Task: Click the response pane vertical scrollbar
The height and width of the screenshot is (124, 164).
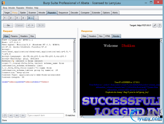Action: click(x=161, y=77)
